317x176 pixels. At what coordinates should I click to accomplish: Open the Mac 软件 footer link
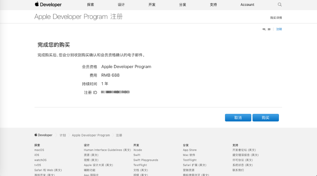[189, 155]
